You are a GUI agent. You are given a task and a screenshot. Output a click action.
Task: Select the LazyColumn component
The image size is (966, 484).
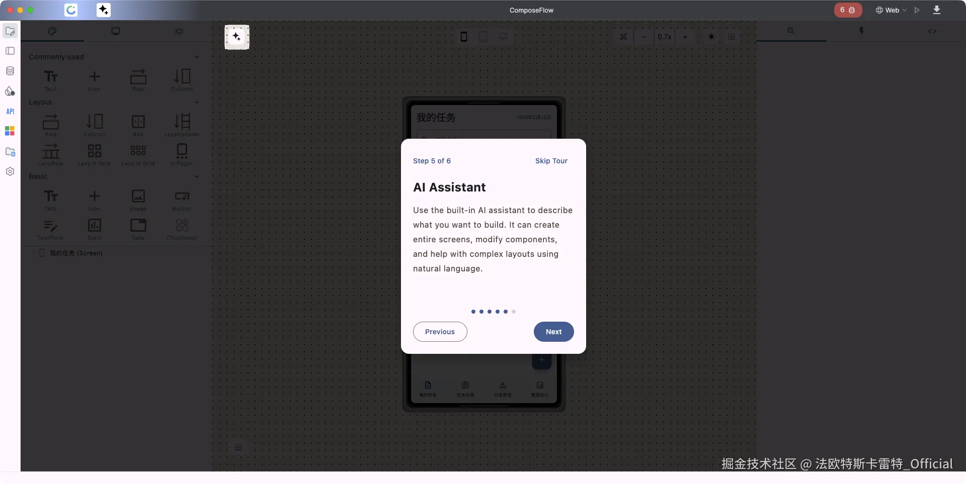pos(182,125)
